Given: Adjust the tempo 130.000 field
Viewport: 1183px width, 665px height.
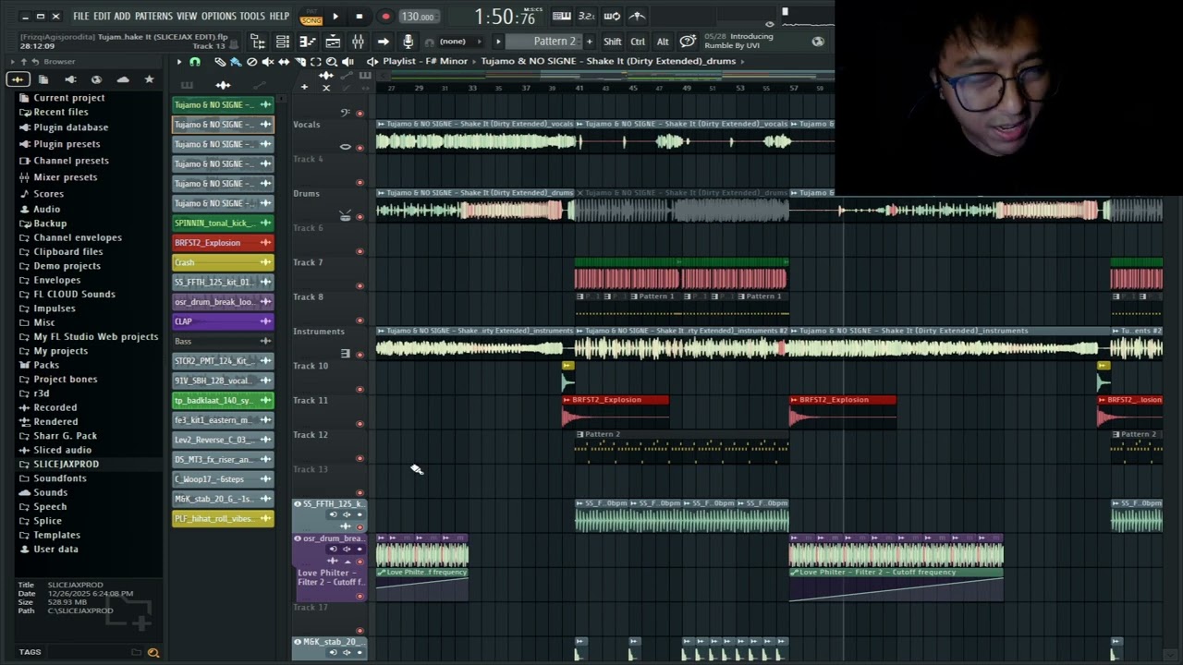Looking at the screenshot, I should pos(420,16).
